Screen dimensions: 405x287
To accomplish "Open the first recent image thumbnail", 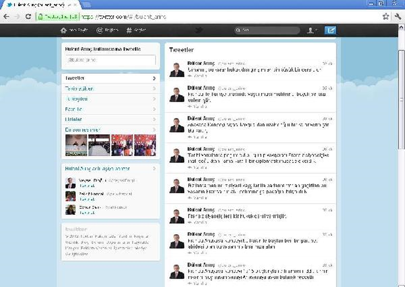I will [76, 145].
